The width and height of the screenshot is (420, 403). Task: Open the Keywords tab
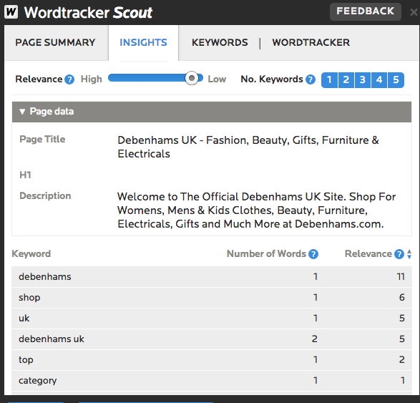[220, 43]
